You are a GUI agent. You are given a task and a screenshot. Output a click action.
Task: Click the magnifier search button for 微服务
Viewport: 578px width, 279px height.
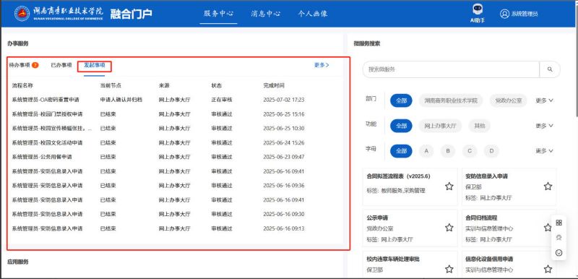(550, 69)
